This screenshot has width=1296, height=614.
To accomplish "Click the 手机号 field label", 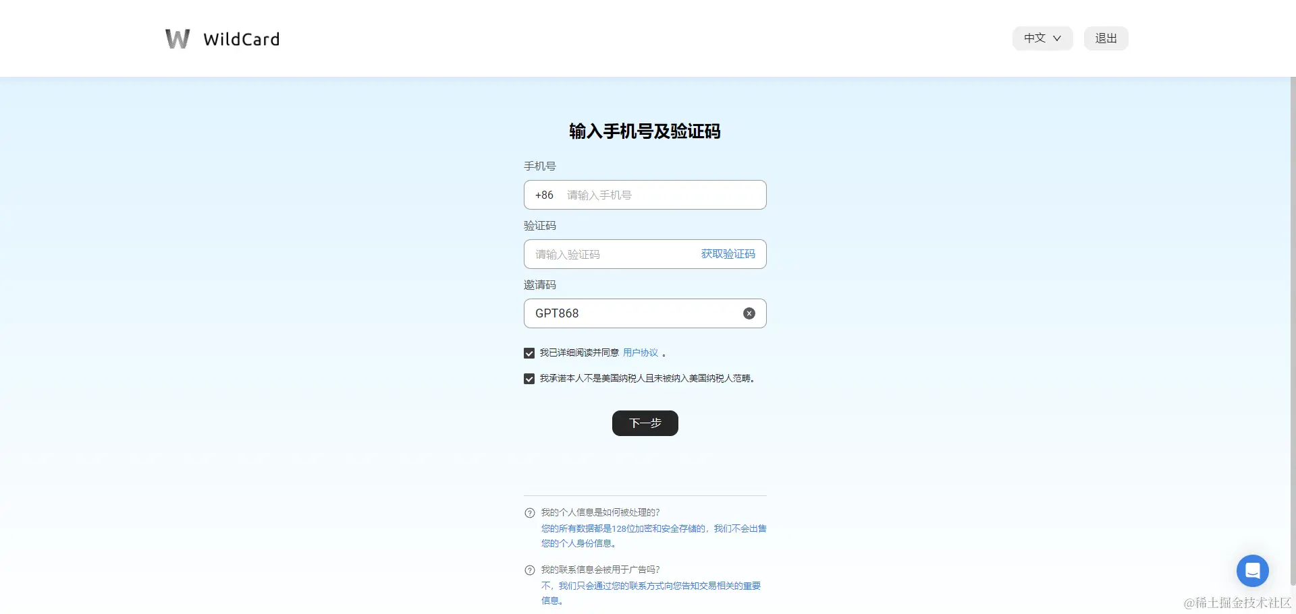I will (540, 166).
